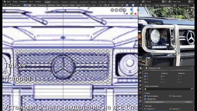Click the Blender logo in the menu bar
The width and height of the screenshot is (197, 111).
5,2
